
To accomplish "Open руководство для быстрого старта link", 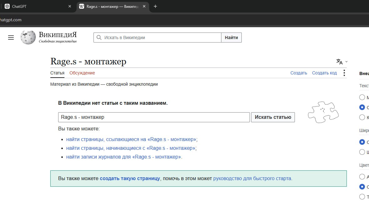I will 253,179.
